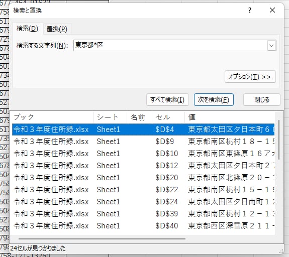Click the 24セルが見つかりました status text
This screenshot has width=289, height=257.
38,248
